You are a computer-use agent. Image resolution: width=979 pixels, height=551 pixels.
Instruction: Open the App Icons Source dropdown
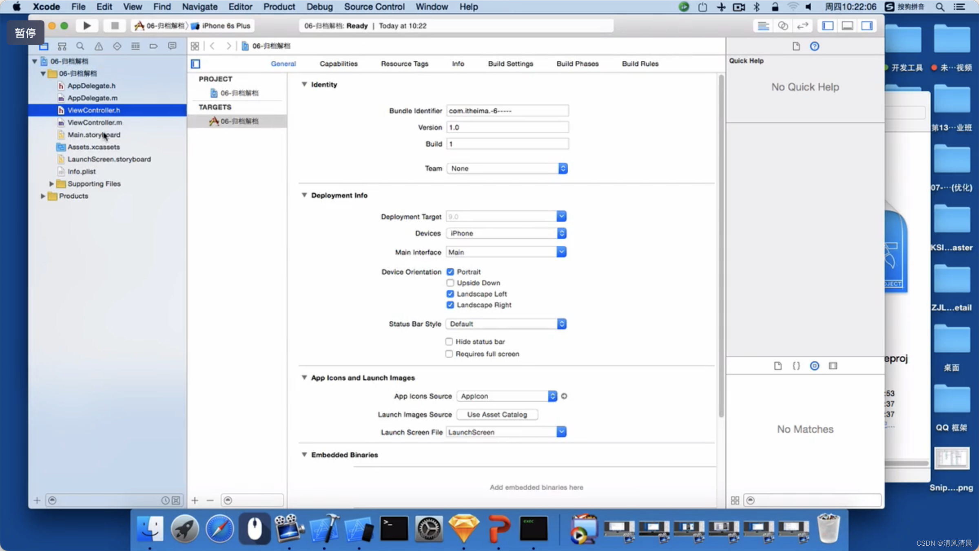click(x=507, y=396)
